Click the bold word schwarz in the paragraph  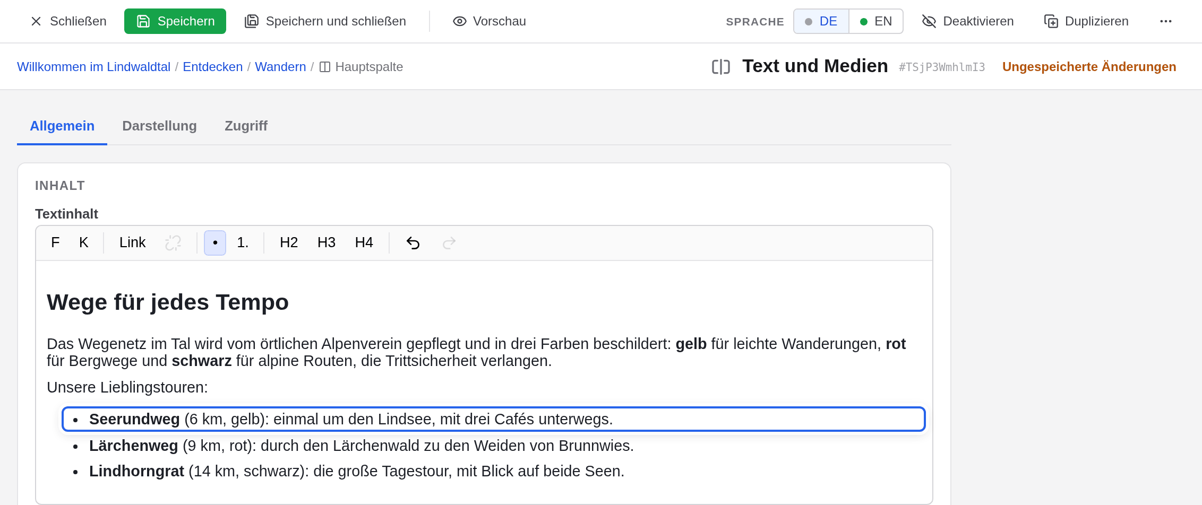click(202, 361)
